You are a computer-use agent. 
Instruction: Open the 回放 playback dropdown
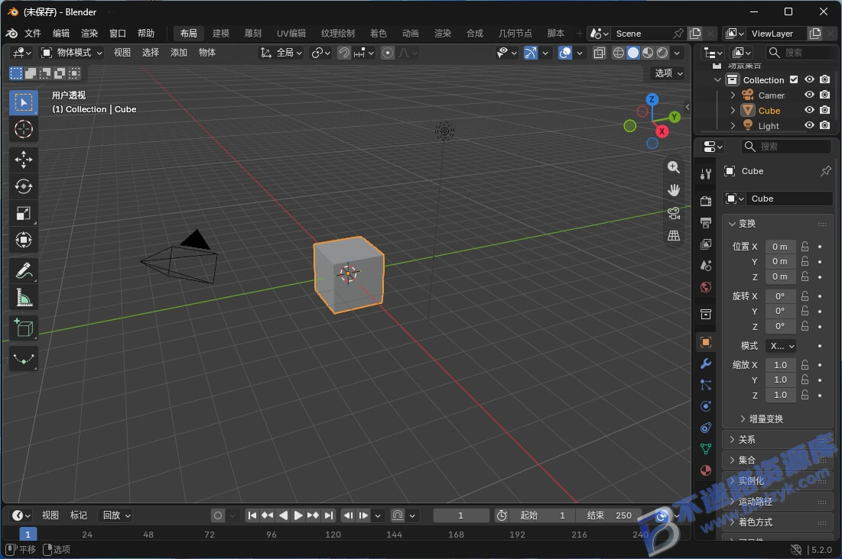coord(116,515)
